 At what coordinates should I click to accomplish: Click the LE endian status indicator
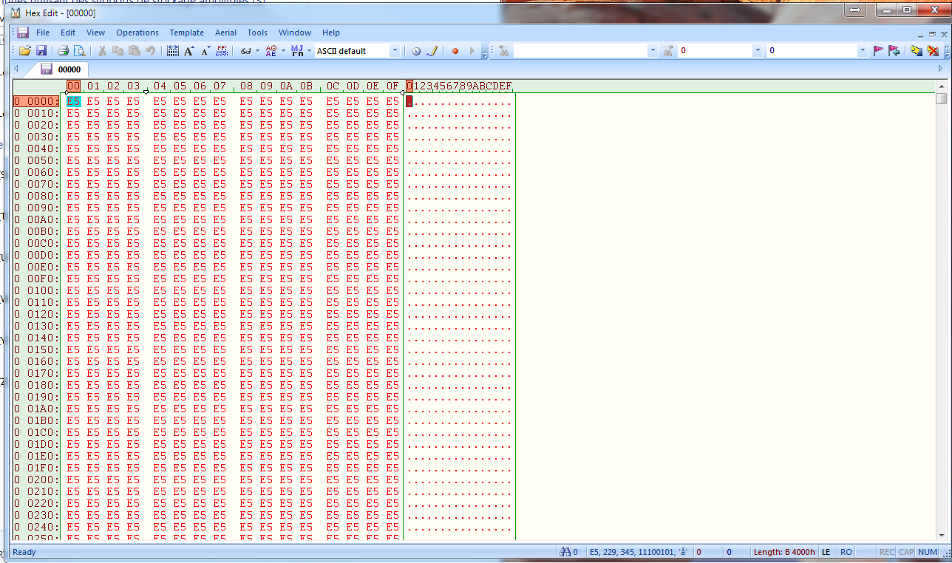[x=826, y=552]
